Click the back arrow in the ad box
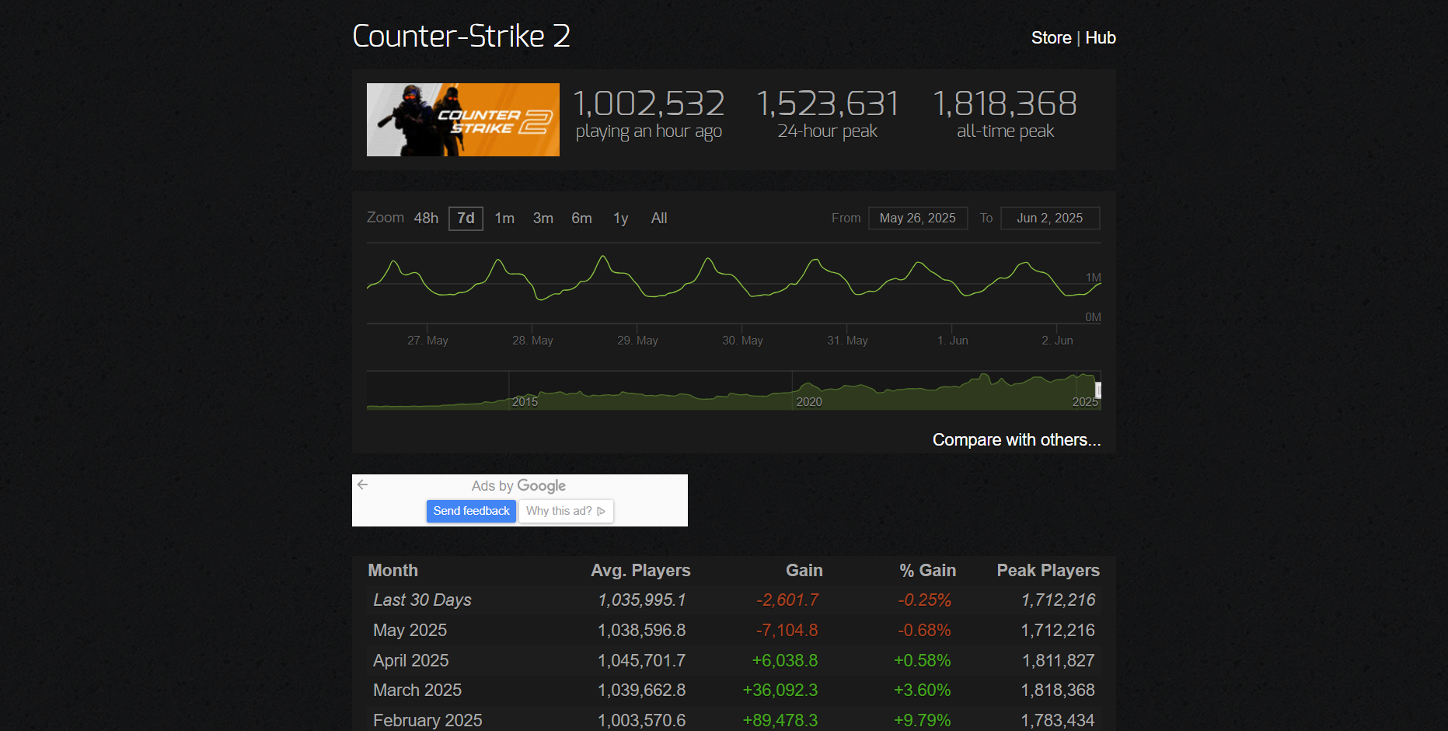 click(362, 484)
